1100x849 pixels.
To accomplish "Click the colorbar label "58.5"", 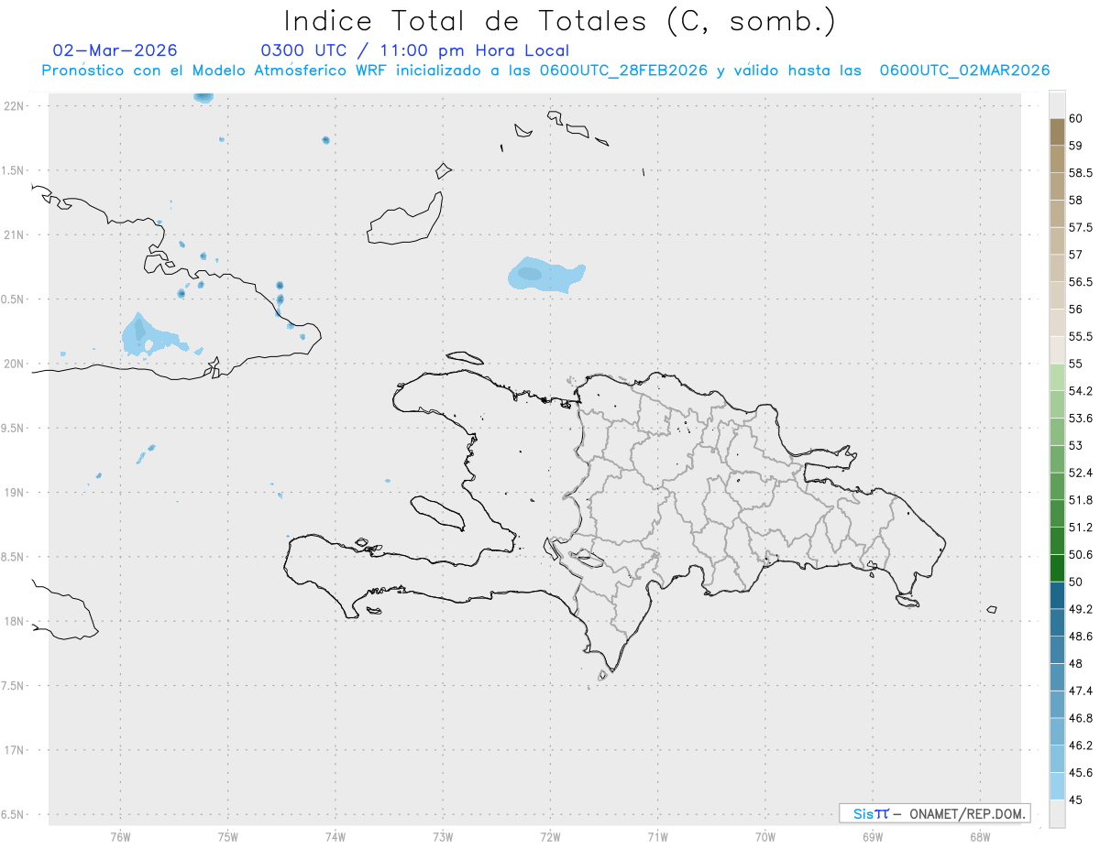I will pos(1081,173).
